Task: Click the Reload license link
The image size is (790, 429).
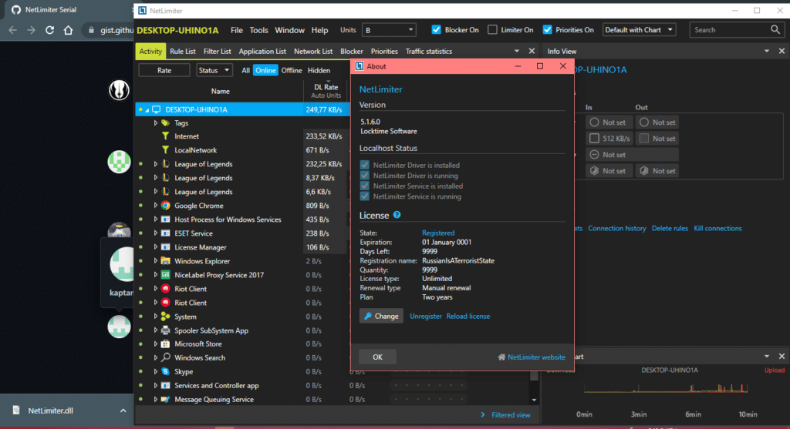Action: [x=468, y=317]
